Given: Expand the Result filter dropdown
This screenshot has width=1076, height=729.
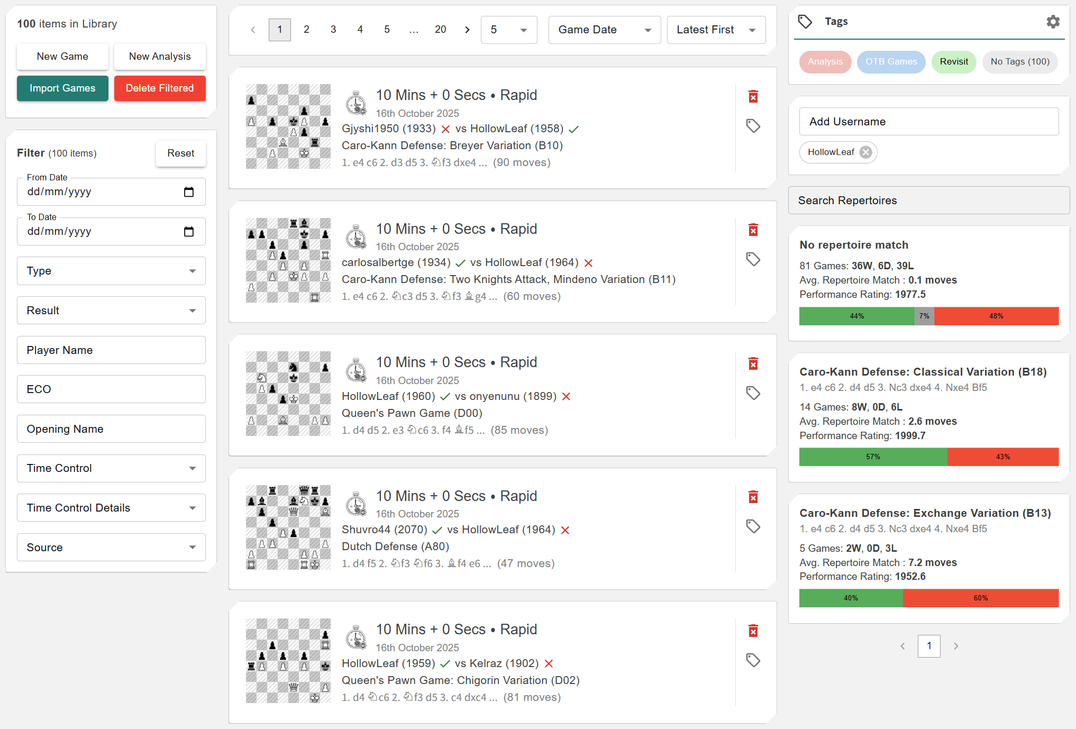Looking at the screenshot, I should [x=111, y=311].
